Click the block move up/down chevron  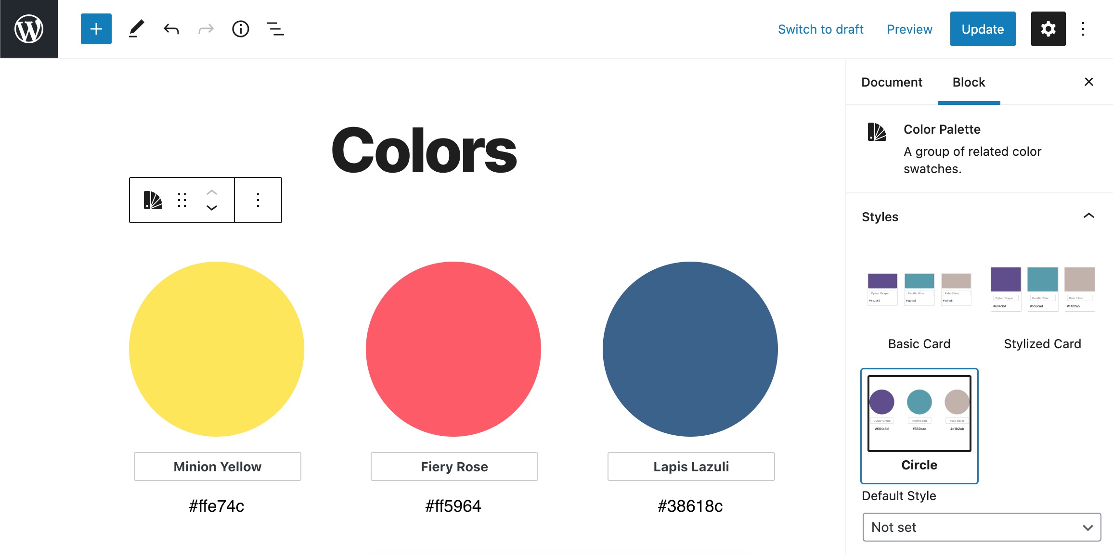[x=212, y=201]
